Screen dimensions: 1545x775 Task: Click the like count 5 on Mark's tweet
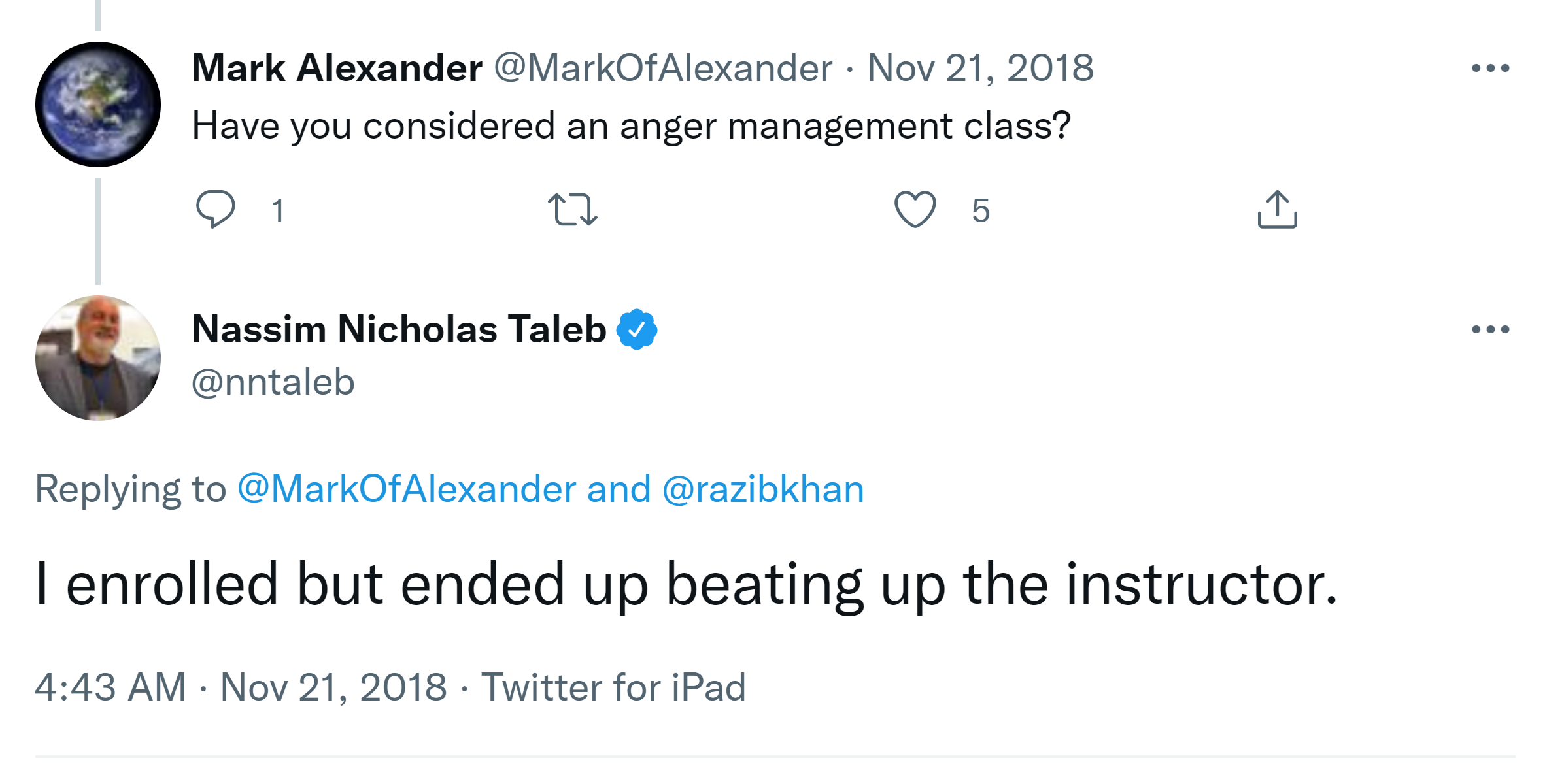pyautogui.click(x=980, y=211)
